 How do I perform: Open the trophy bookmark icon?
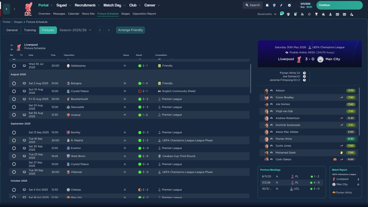(316, 14)
